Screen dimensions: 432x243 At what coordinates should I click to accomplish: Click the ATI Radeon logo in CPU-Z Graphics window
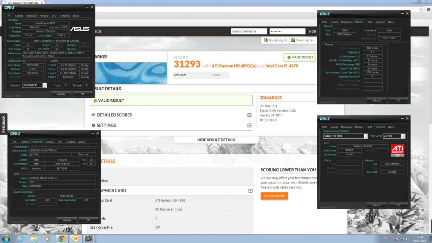point(397,150)
